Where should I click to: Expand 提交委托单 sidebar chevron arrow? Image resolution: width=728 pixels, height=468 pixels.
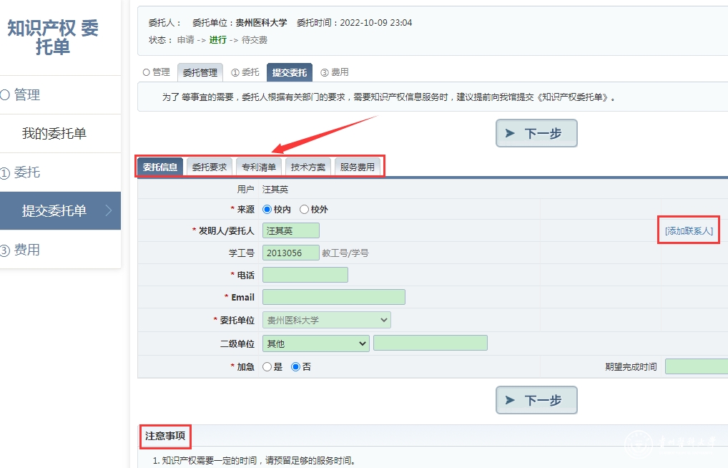109,210
